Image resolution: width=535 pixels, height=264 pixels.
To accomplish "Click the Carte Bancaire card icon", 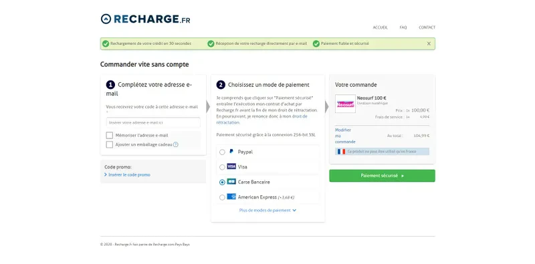I will 231,181.
